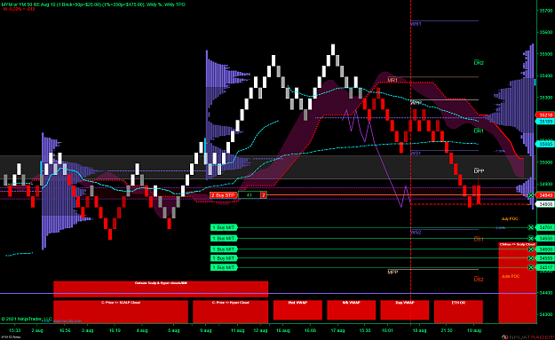
Task: Click the red 35218 price marker
Action: [544, 115]
